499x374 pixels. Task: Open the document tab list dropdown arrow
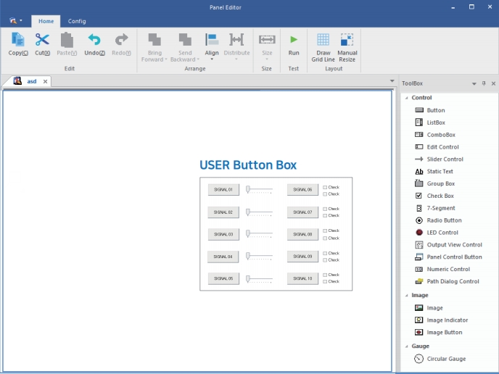[392, 81]
